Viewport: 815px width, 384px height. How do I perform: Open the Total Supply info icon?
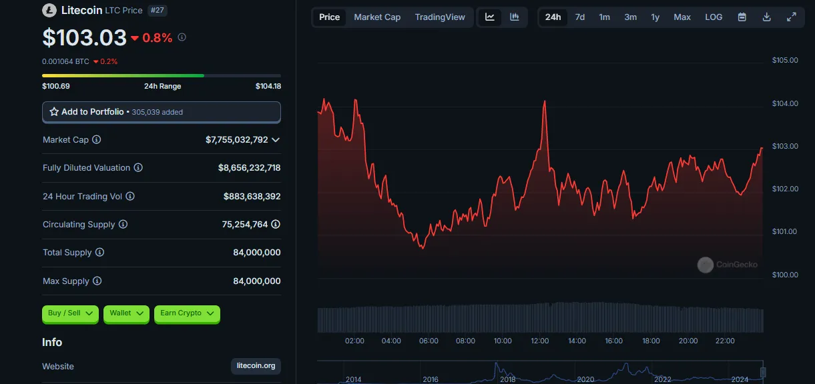100,253
